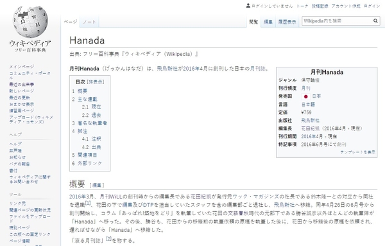Jump to contents item 4 脚注

(80, 131)
